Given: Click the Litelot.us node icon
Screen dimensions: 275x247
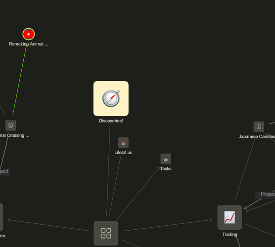Looking at the screenshot, I should 123,143.
